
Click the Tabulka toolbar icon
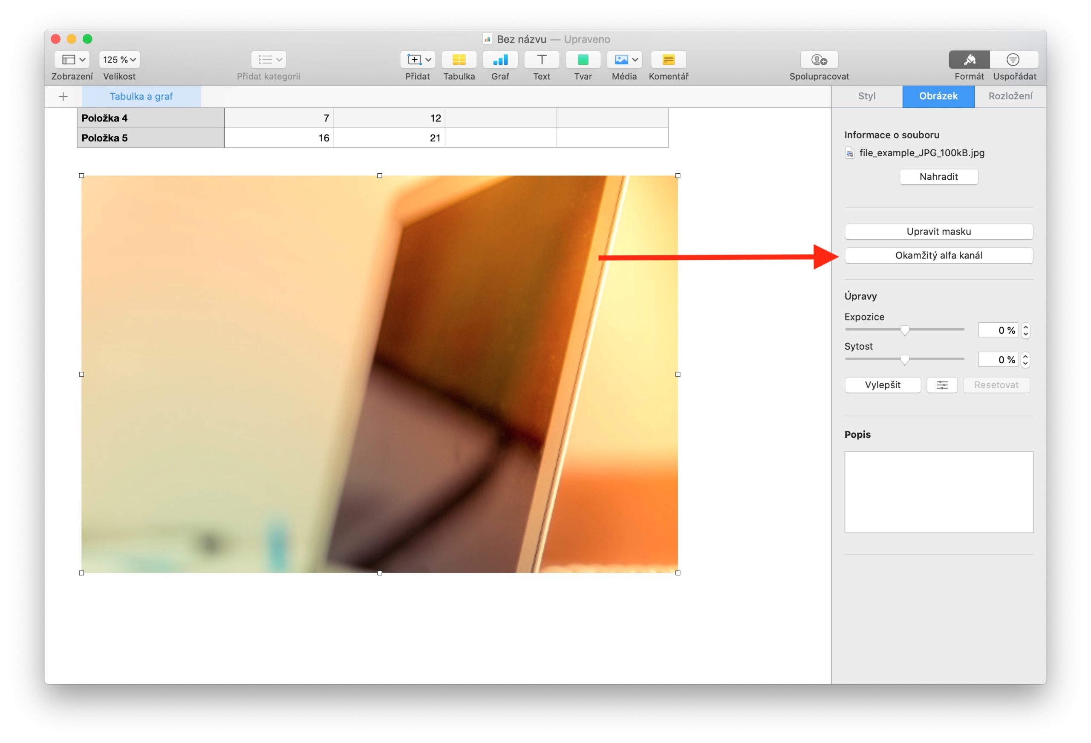tap(459, 60)
